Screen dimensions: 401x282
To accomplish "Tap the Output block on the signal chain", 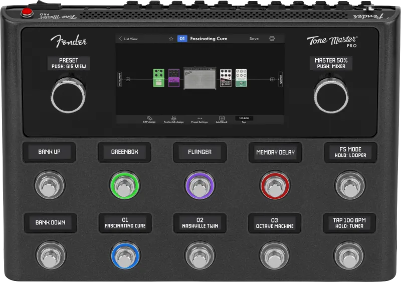I will (x=281, y=79).
